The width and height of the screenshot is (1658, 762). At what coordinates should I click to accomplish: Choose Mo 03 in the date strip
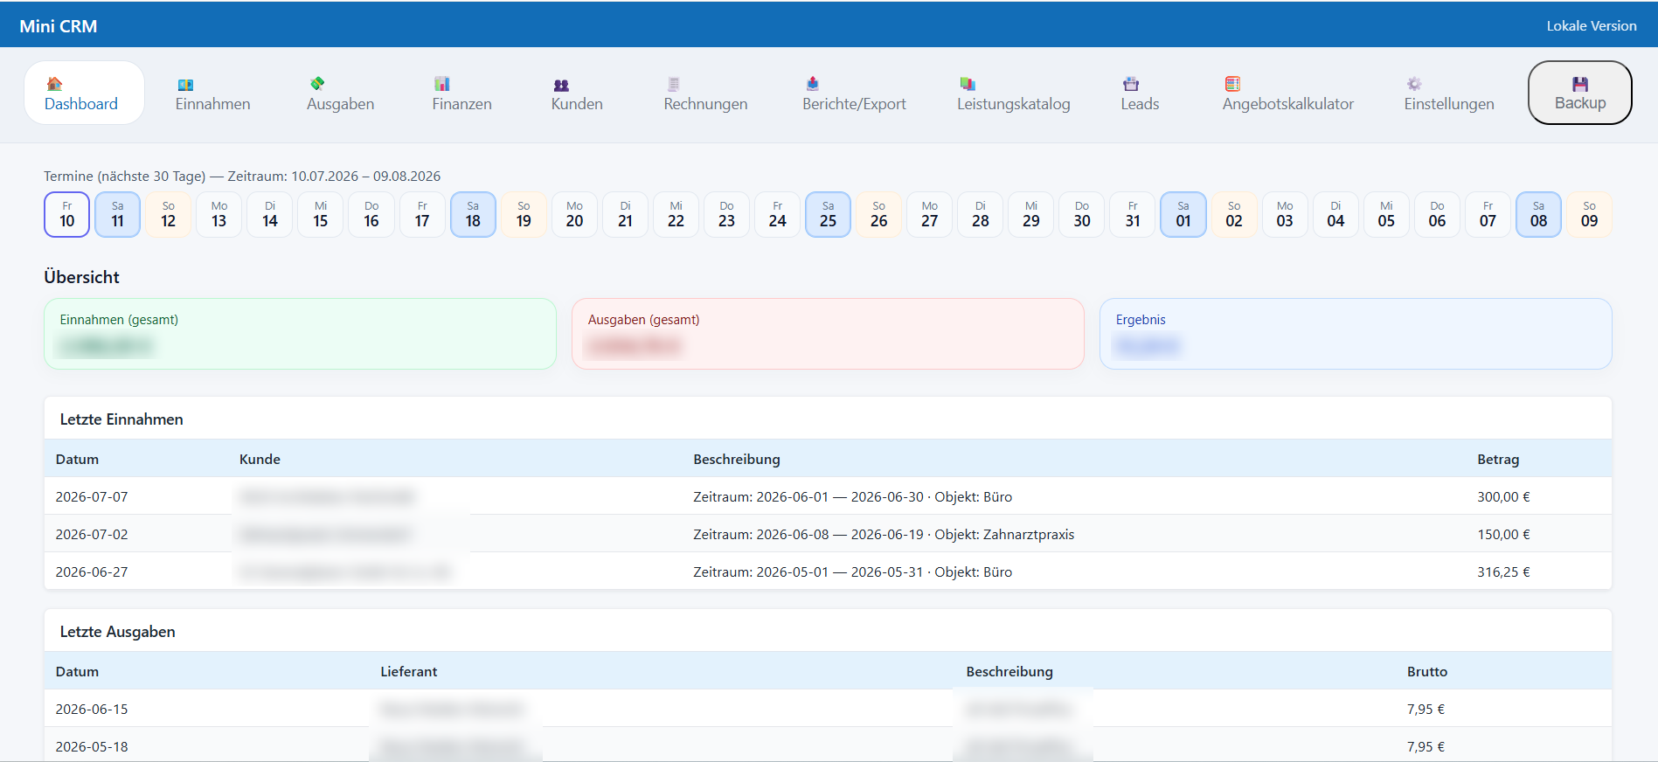coord(1285,214)
